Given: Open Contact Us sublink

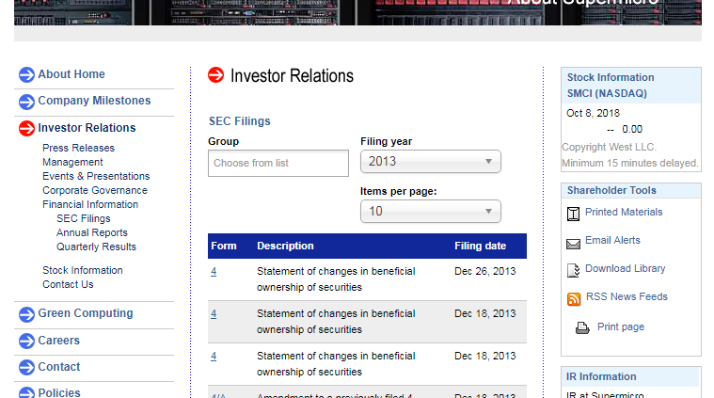Looking at the screenshot, I should point(68,284).
